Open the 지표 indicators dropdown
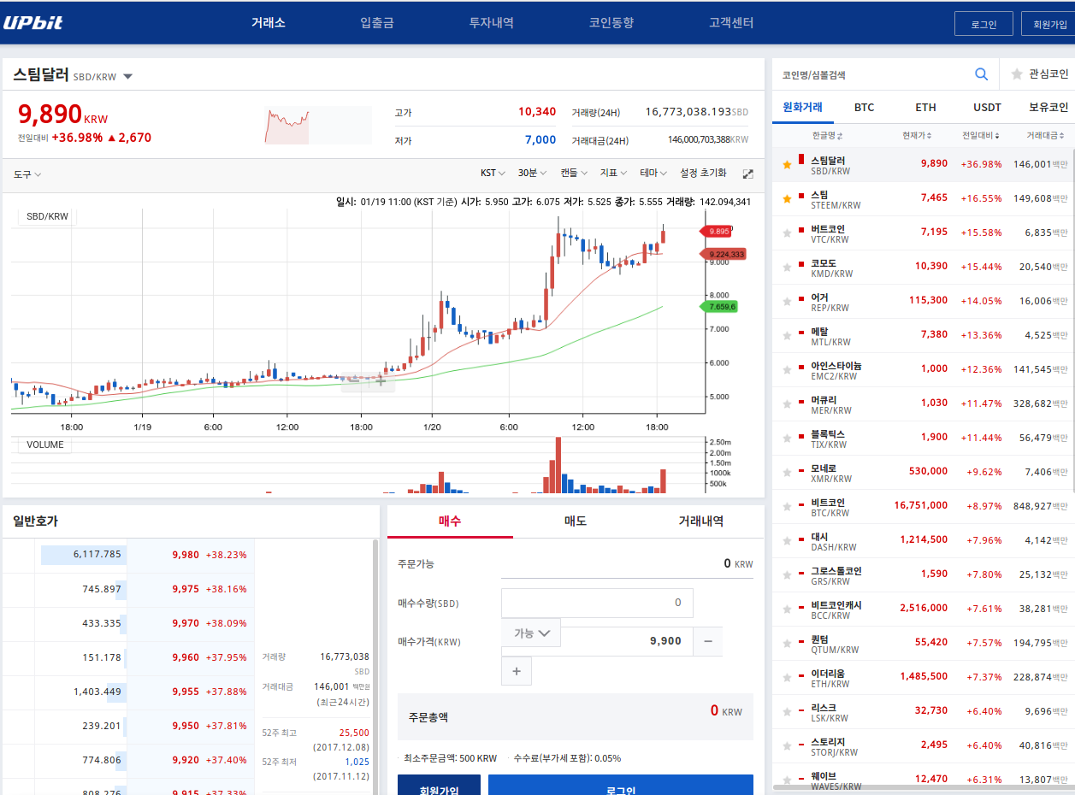This screenshot has width=1075, height=795. pyautogui.click(x=613, y=174)
